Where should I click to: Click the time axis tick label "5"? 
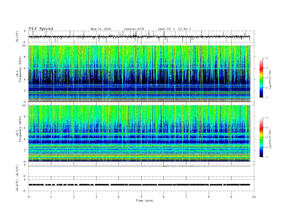[141, 197]
